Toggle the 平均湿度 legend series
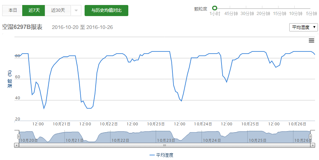Screen dimensions: 319x160 click(161, 155)
